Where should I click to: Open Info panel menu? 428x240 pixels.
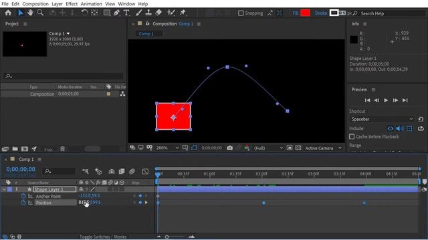coord(365,24)
